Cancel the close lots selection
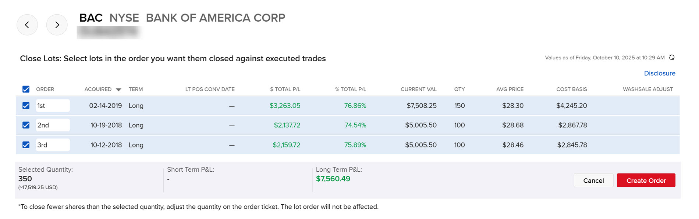699x219 pixels. (x=593, y=180)
